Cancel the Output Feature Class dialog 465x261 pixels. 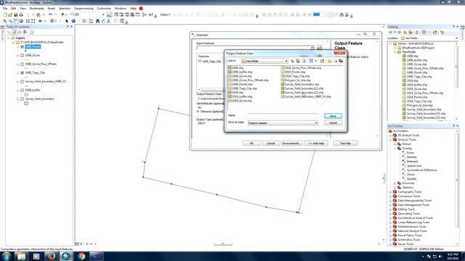[x=333, y=123]
